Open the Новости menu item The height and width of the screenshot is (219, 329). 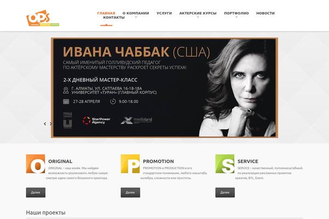click(265, 13)
